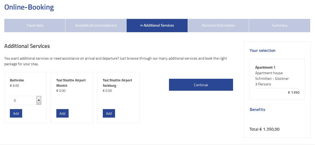This screenshot has height=145, width=315.
Task: Click the Continue button
Action: (x=201, y=85)
